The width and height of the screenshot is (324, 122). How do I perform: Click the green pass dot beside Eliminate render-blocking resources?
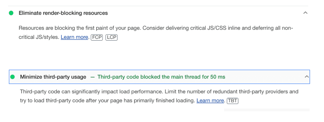click(11, 13)
